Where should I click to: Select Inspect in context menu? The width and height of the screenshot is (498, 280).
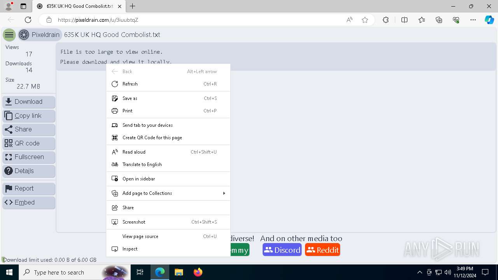pos(168,249)
